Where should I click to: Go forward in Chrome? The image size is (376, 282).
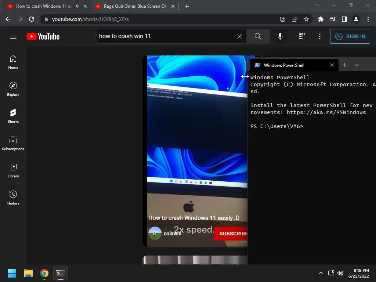pos(20,19)
